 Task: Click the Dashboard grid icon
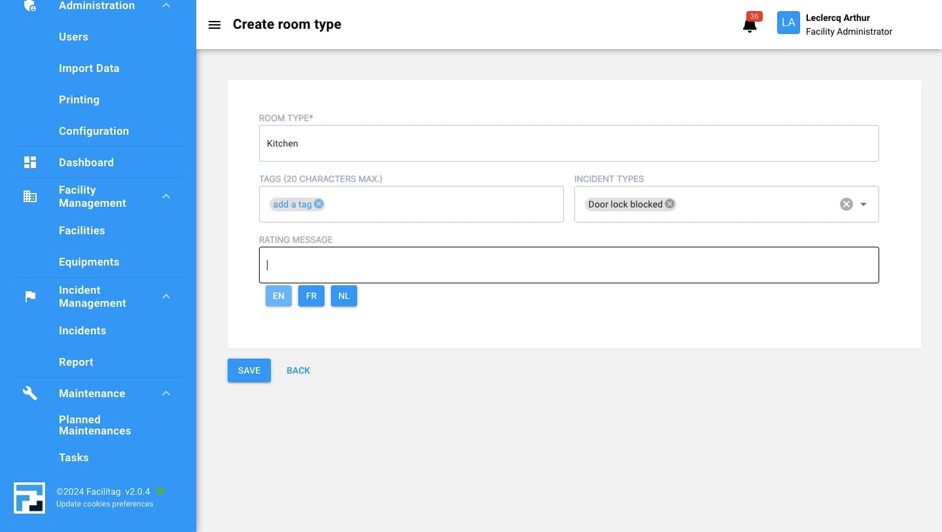[x=30, y=162]
